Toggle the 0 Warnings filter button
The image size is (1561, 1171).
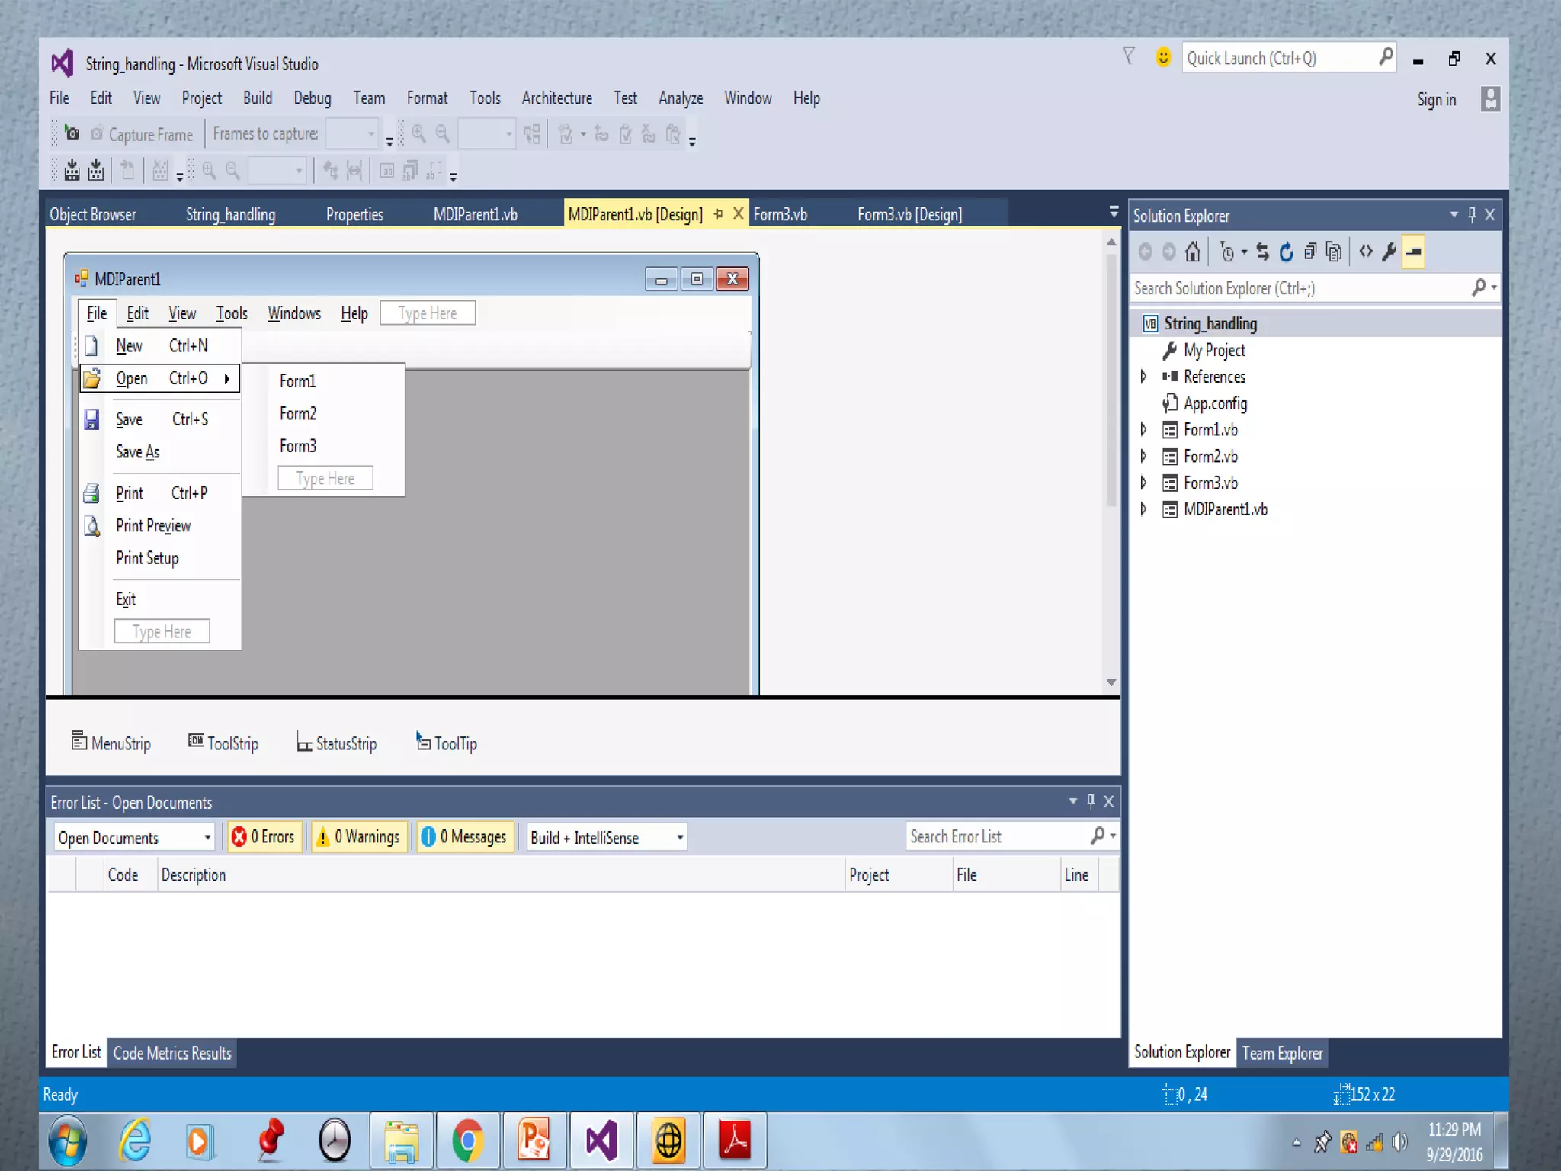coord(358,837)
